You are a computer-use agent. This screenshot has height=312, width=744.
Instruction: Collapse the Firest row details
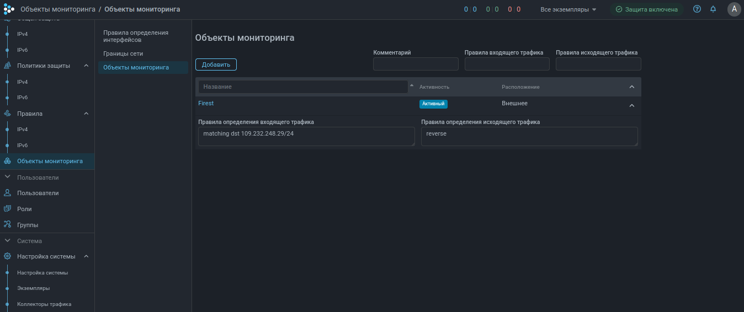(x=632, y=106)
